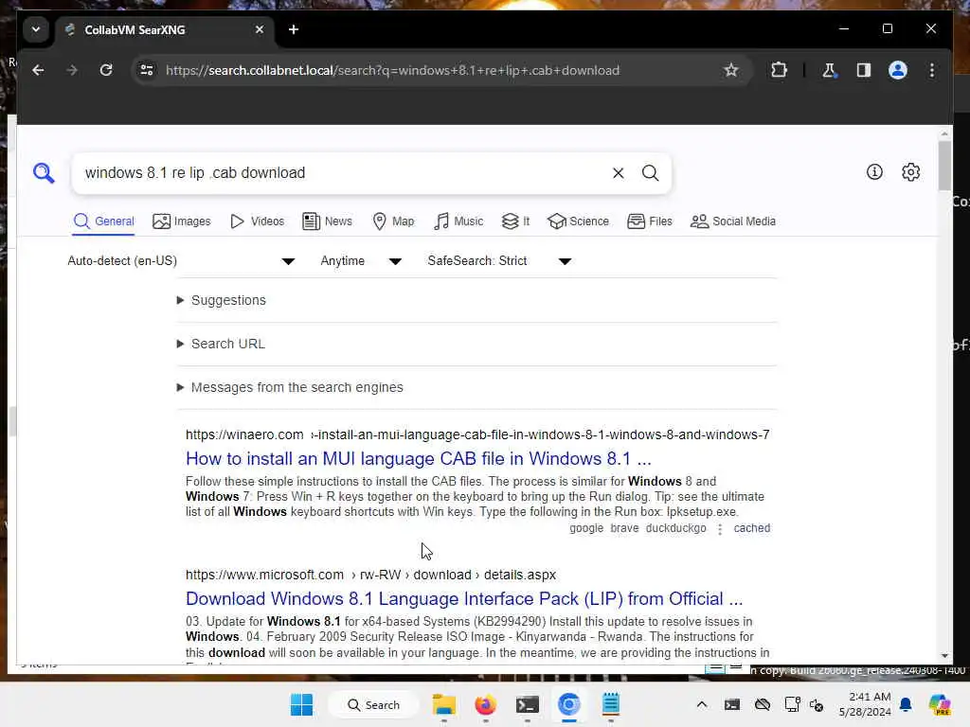Toggle the browser side panel

tap(864, 70)
